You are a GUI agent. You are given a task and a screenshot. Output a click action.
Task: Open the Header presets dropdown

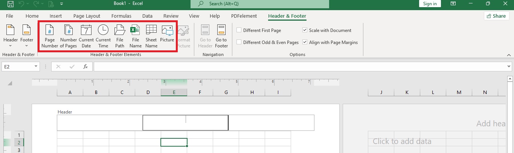point(11,36)
